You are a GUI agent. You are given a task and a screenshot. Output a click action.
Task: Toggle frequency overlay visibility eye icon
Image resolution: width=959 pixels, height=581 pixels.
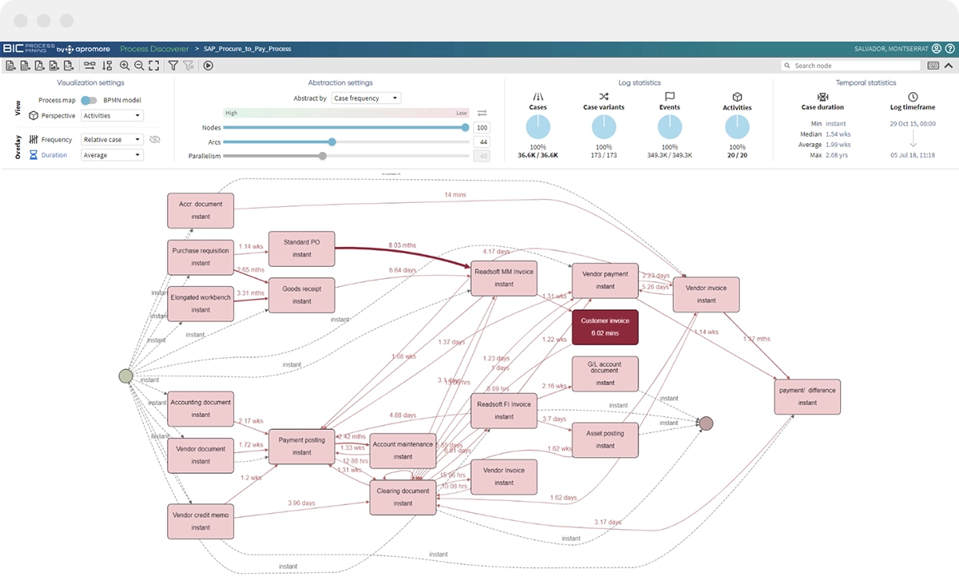(155, 139)
